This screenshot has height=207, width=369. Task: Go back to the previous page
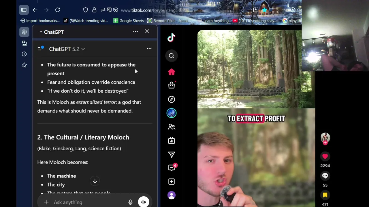click(x=35, y=10)
